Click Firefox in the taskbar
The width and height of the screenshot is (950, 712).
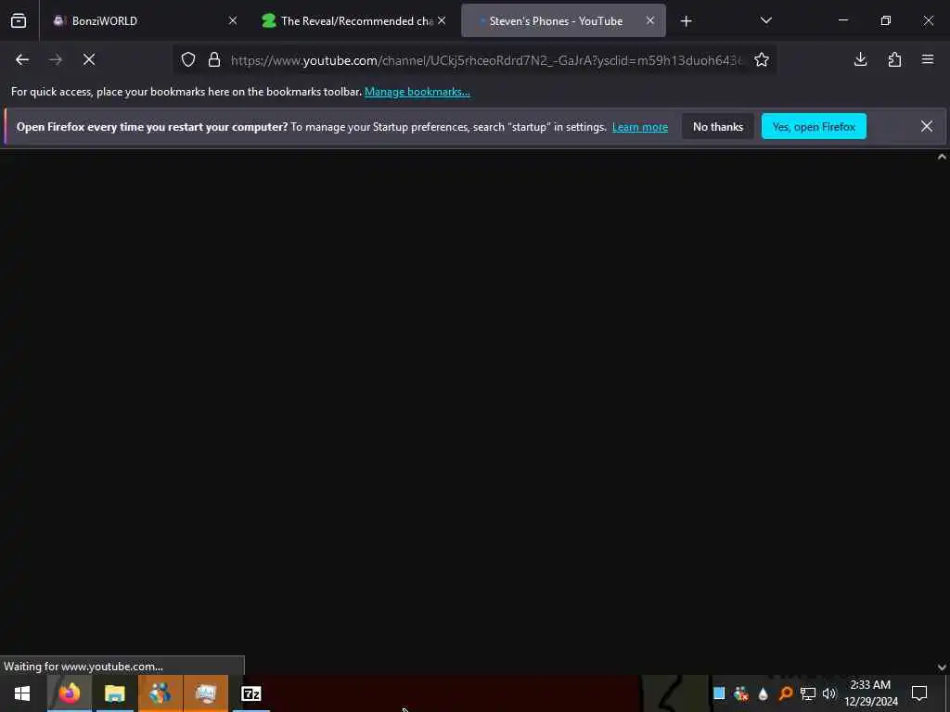coord(69,693)
